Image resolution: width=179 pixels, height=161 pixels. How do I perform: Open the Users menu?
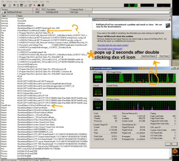click(42, 1)
